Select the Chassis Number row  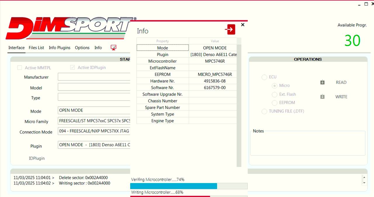click(x=187, y=101)
